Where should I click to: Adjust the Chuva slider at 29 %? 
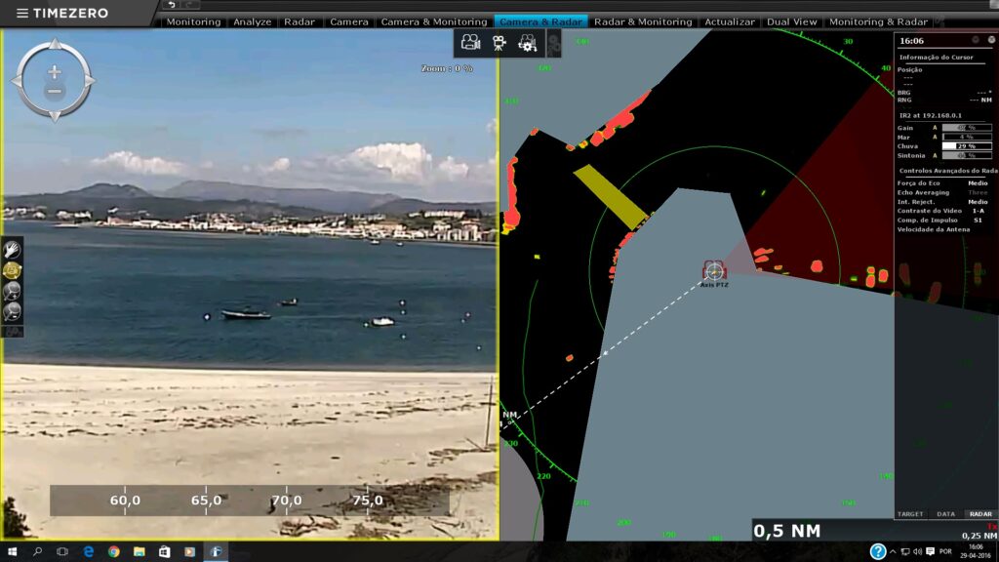coord(967,146)
